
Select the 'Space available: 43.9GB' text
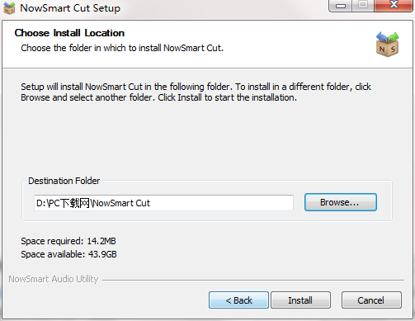click(x=68, y=254)
